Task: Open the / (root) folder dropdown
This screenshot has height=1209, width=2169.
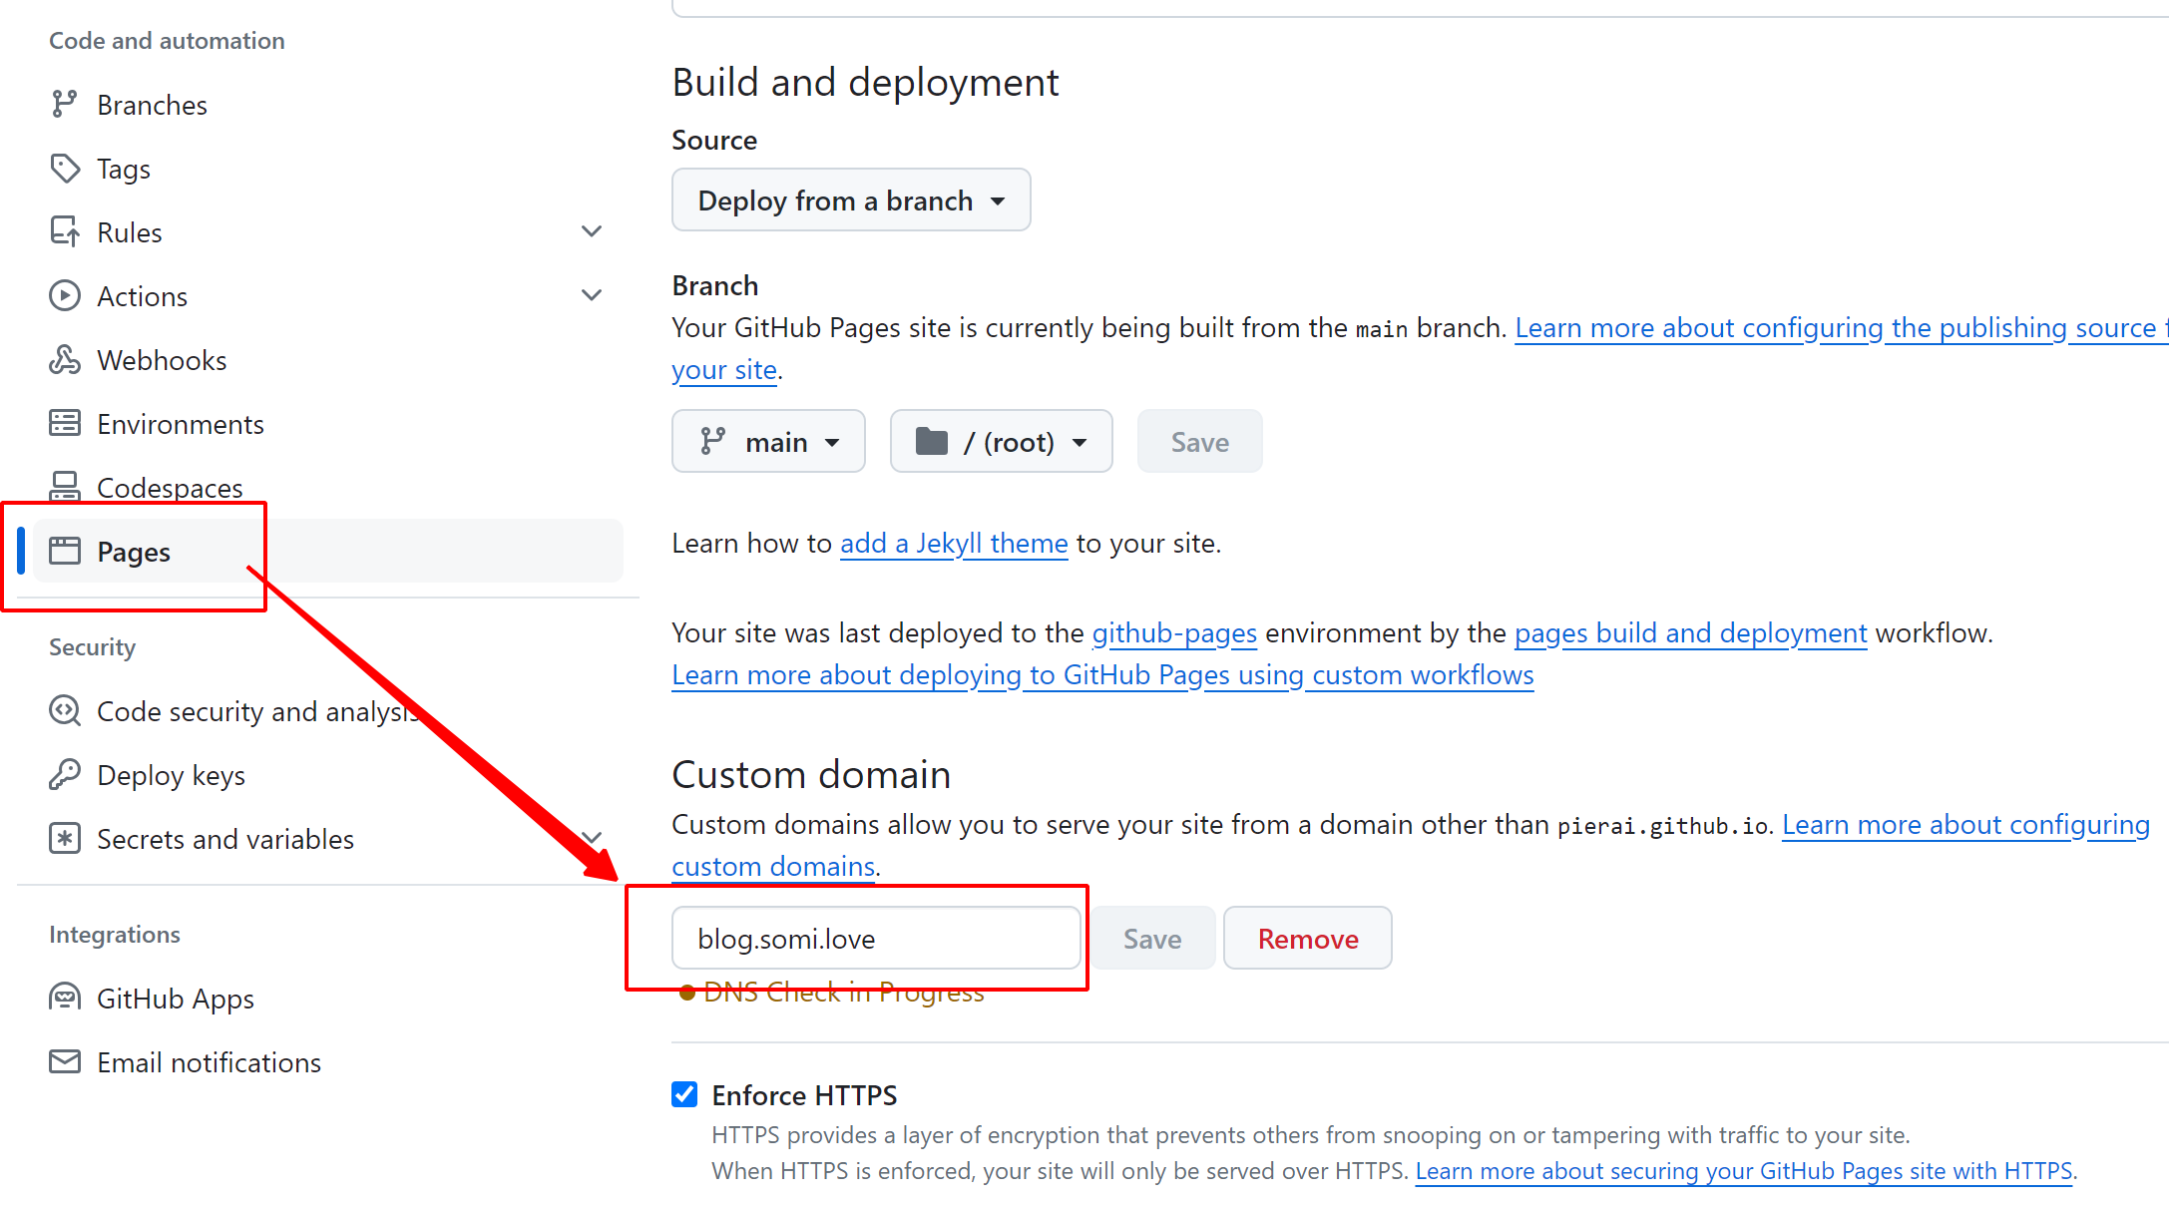Action: tap(1001, 441)
